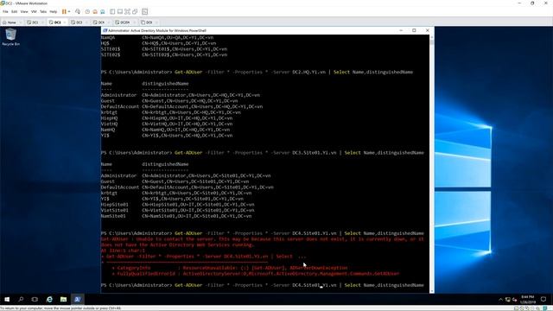This screenshot has height=311, width=553.
Task: Click 'HiepHQ' in the name column
Action: tap(110, 118)
